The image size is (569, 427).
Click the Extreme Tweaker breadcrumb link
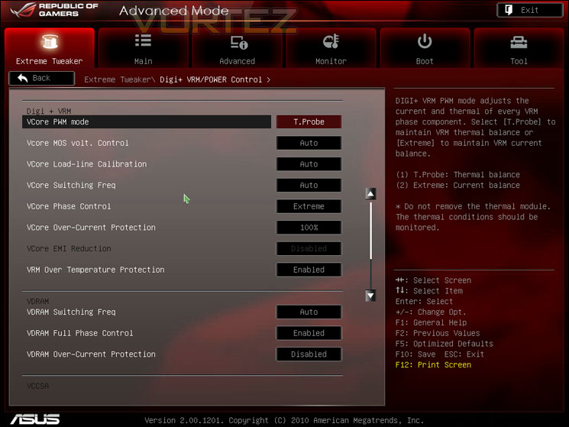[118, 79]
